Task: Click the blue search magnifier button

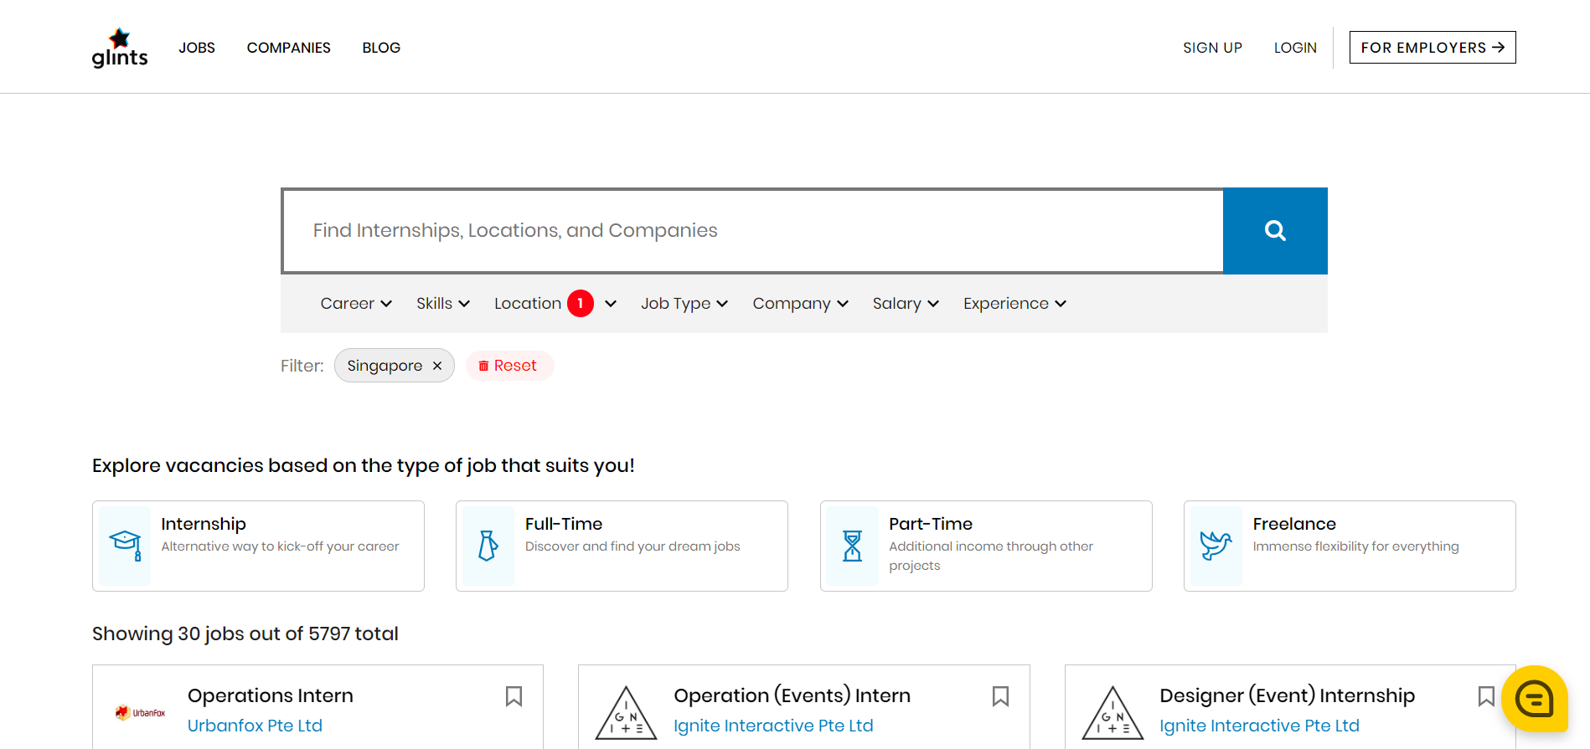Action: coord(1275,231)
